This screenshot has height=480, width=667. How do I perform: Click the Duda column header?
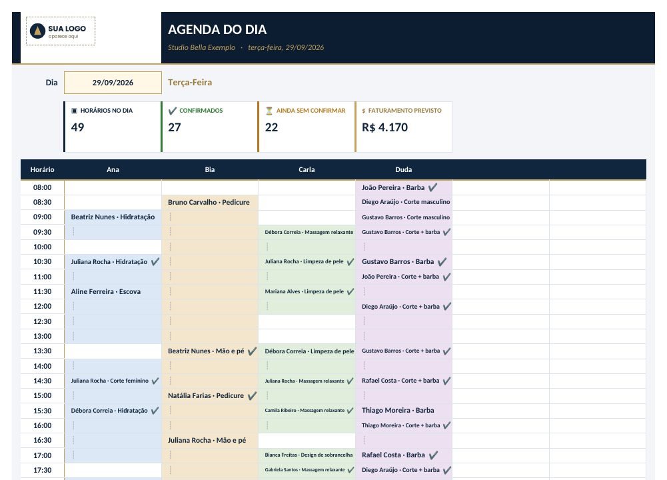pyautogui.click(x=404, y=169)
